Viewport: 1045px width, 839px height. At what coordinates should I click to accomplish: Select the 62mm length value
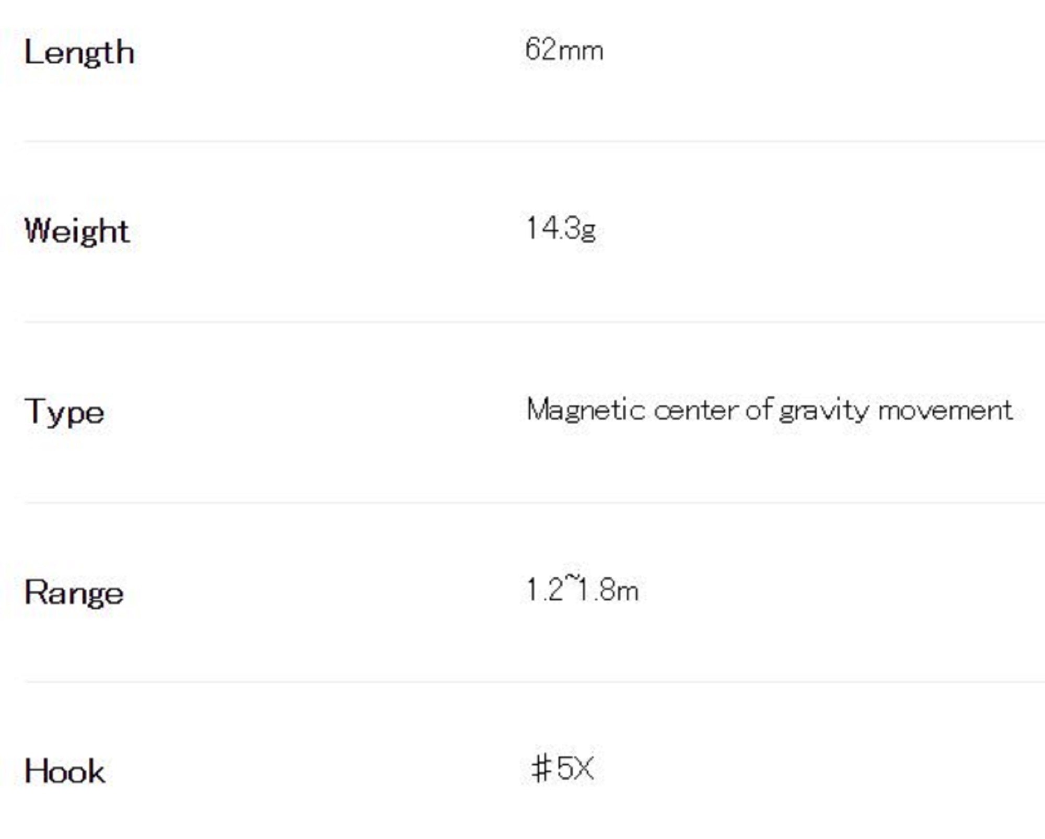[564, 50]
